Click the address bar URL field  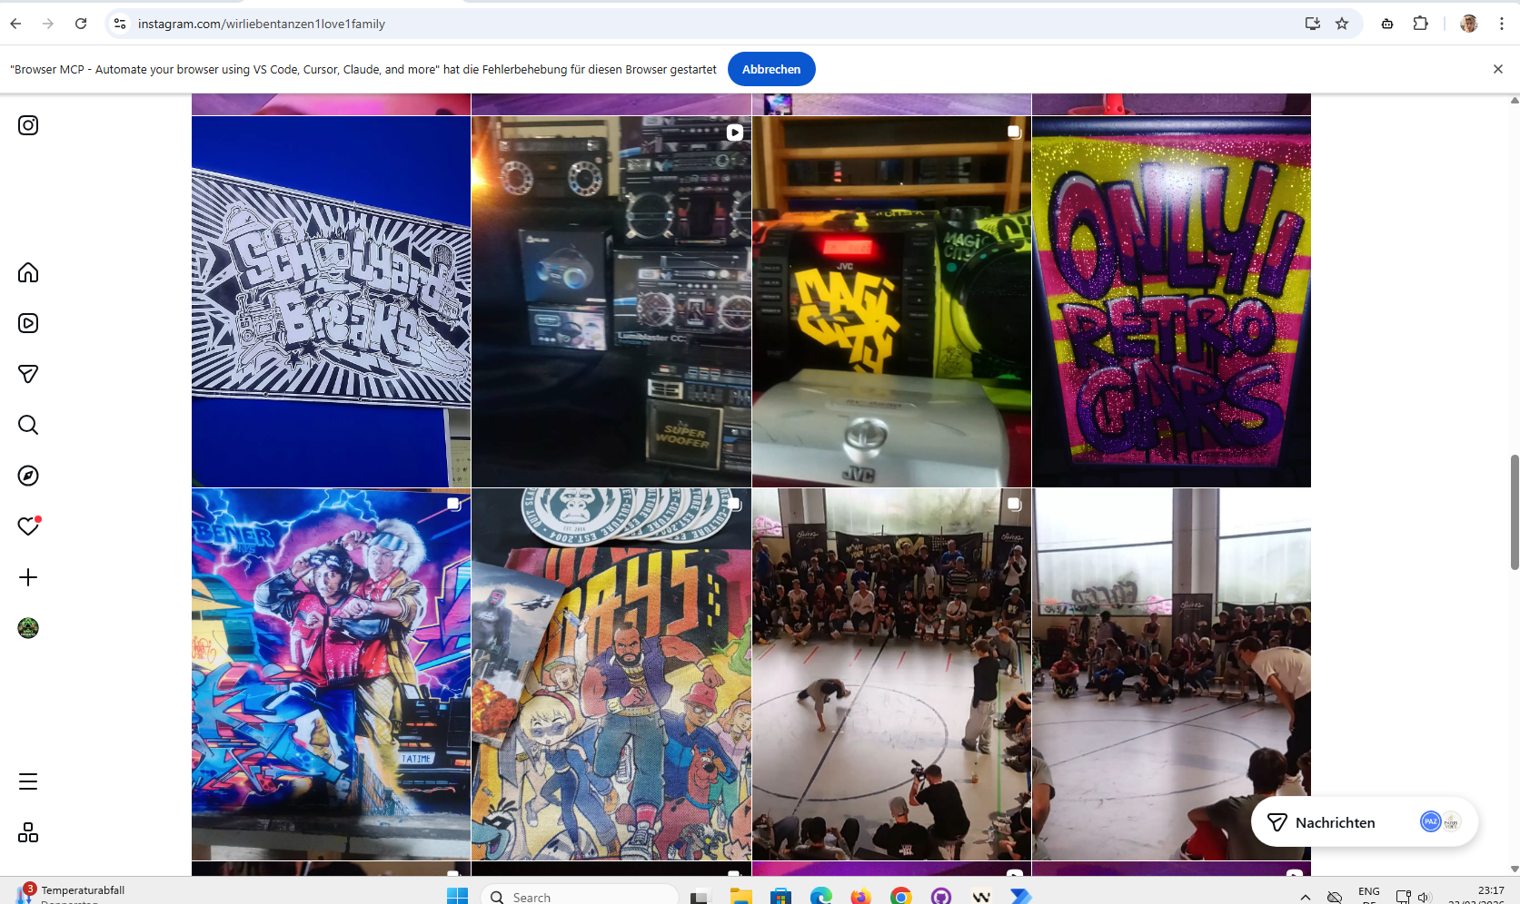coord(636,24)
